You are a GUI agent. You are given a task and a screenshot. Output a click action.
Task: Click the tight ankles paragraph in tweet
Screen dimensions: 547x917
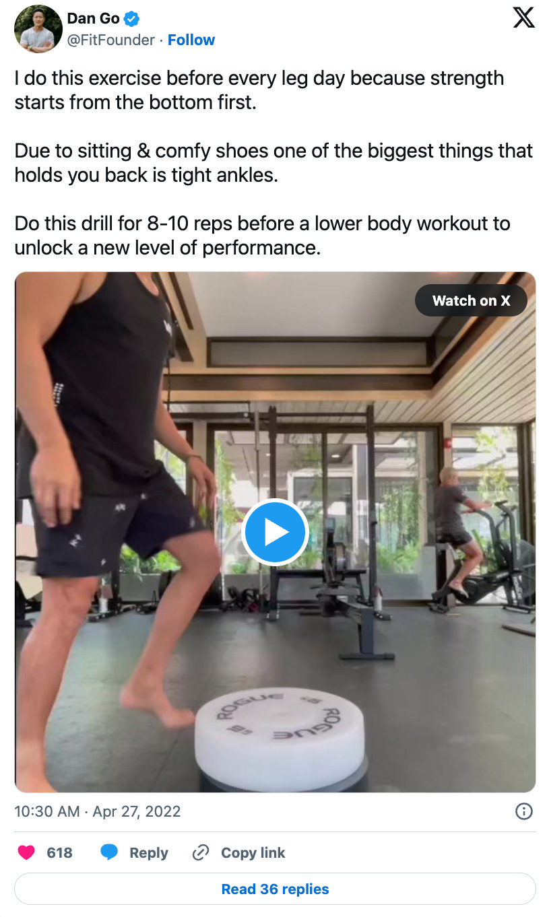point(273,163)
